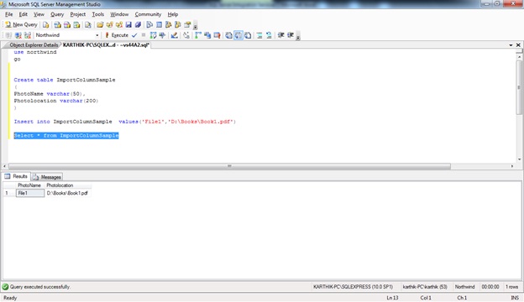Toggle Include Client Statistics

click(x=207, y=35)
